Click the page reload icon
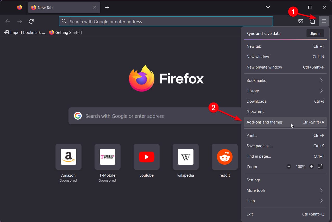Screen dimensions: 332x222 pyautogui.click(x=31, y=21)
